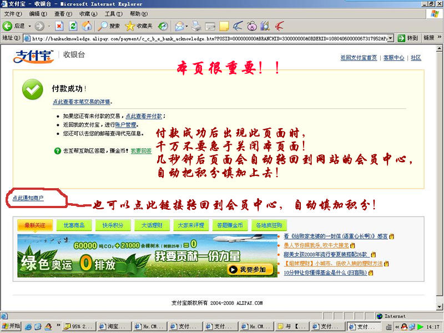
Task: Print the page with printer icon
Action: (x=196, y=26)
